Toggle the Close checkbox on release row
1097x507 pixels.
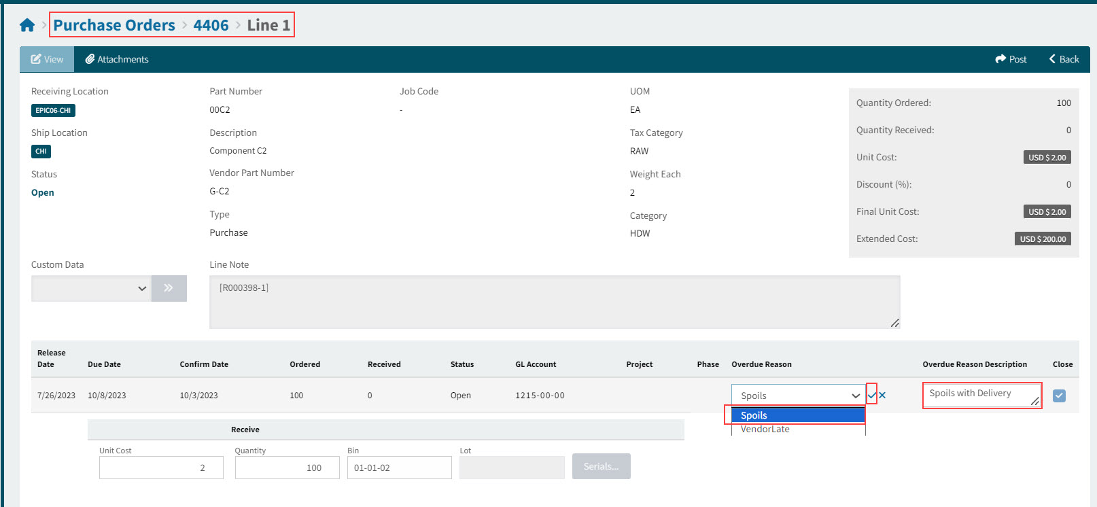click(x=1059, y=396)
